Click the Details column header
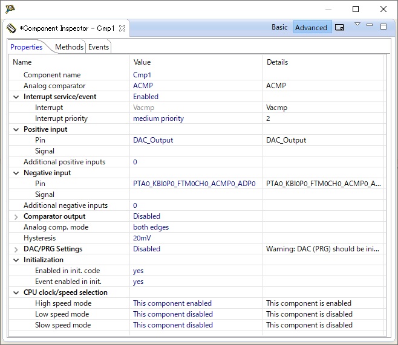The width and height of the screenshot is (398, 345). [277, 62]
